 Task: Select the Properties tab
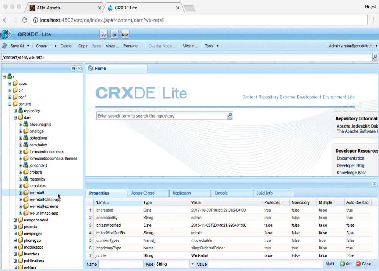[106, 193]
